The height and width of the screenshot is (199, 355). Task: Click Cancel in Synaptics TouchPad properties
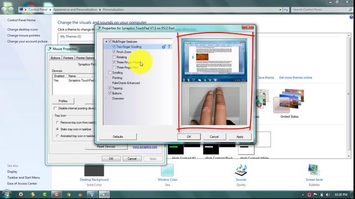tap(214, 137)
